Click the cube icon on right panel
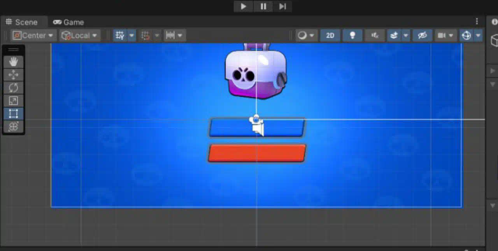The width and height of the screenshot is (498, 251). [x=494, y=40]
